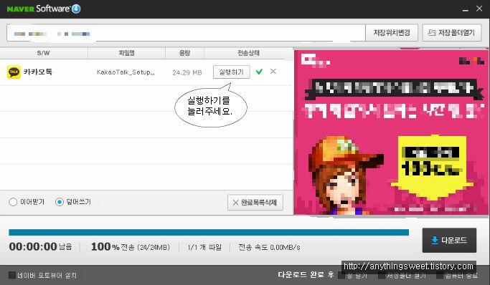Click the 다운로드 완료 후 label
490x285 pixels.
click(306, 275)
